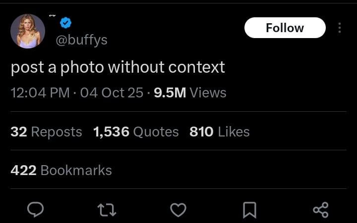
Task: Click the blue verified checkmark badge
Action: [66, 22]
